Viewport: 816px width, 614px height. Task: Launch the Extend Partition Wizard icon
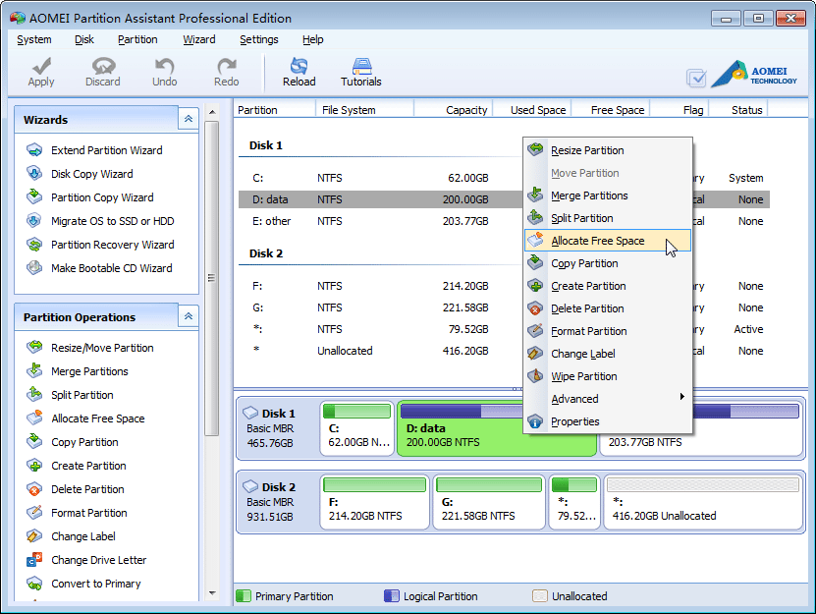(34, 150)
